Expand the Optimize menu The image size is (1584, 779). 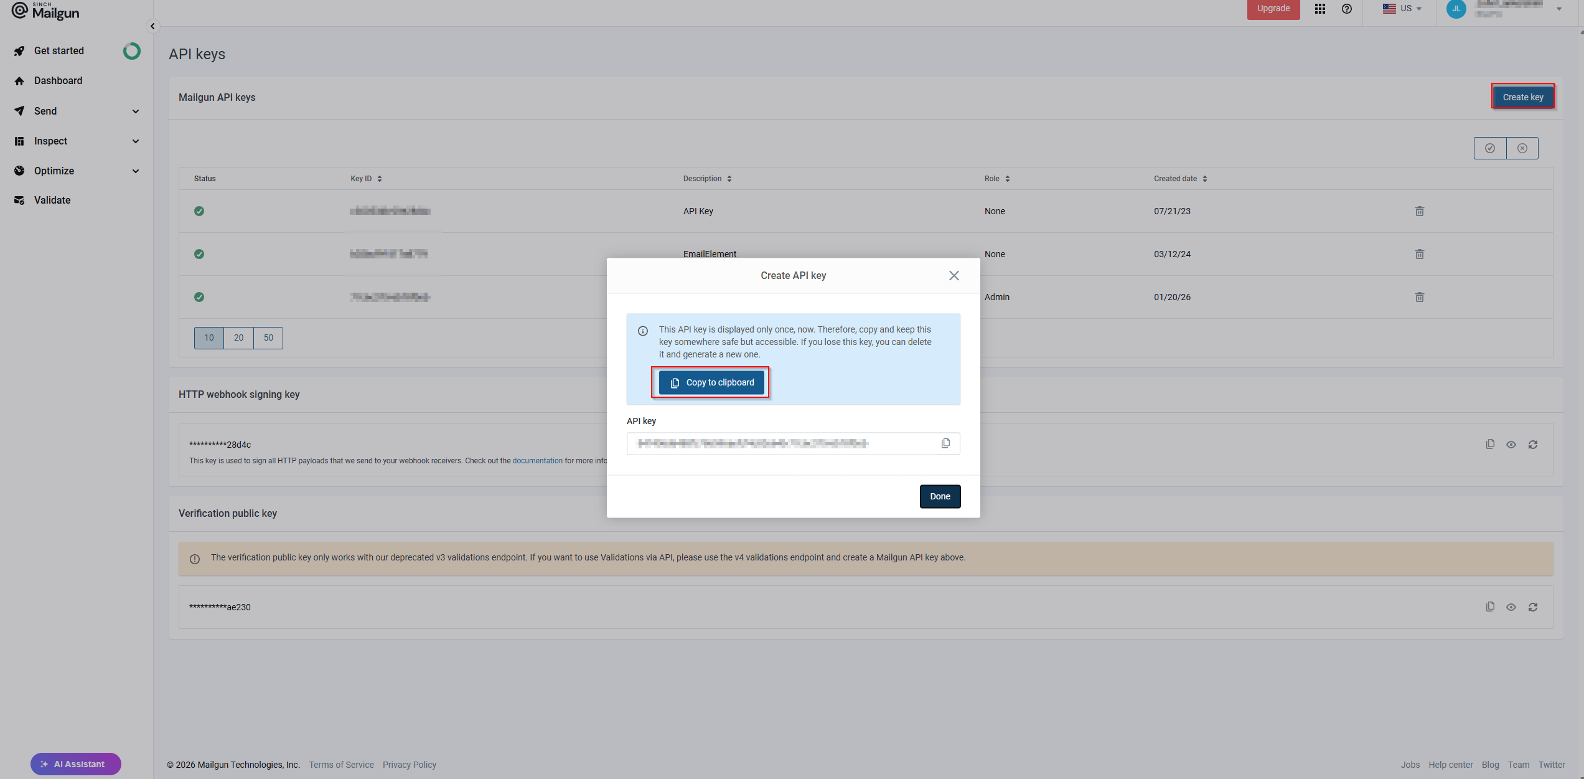pos(77,171)
